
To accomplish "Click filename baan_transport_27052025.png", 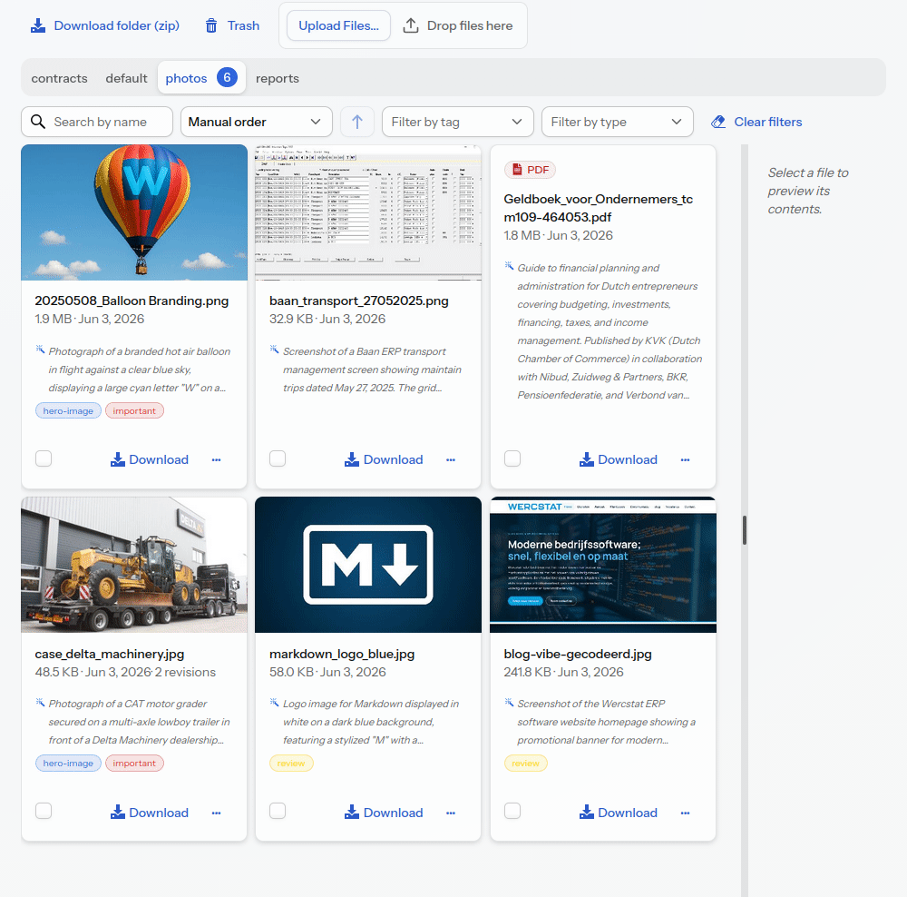I will [x=358, y=301].
